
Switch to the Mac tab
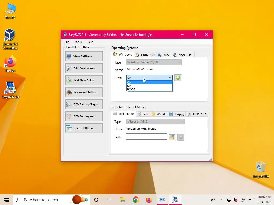164,55
